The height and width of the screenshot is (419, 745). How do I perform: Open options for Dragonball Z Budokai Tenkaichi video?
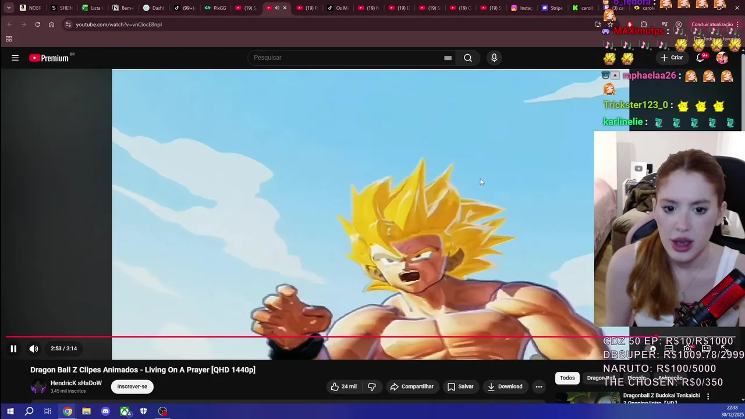(x=708, y=396)
